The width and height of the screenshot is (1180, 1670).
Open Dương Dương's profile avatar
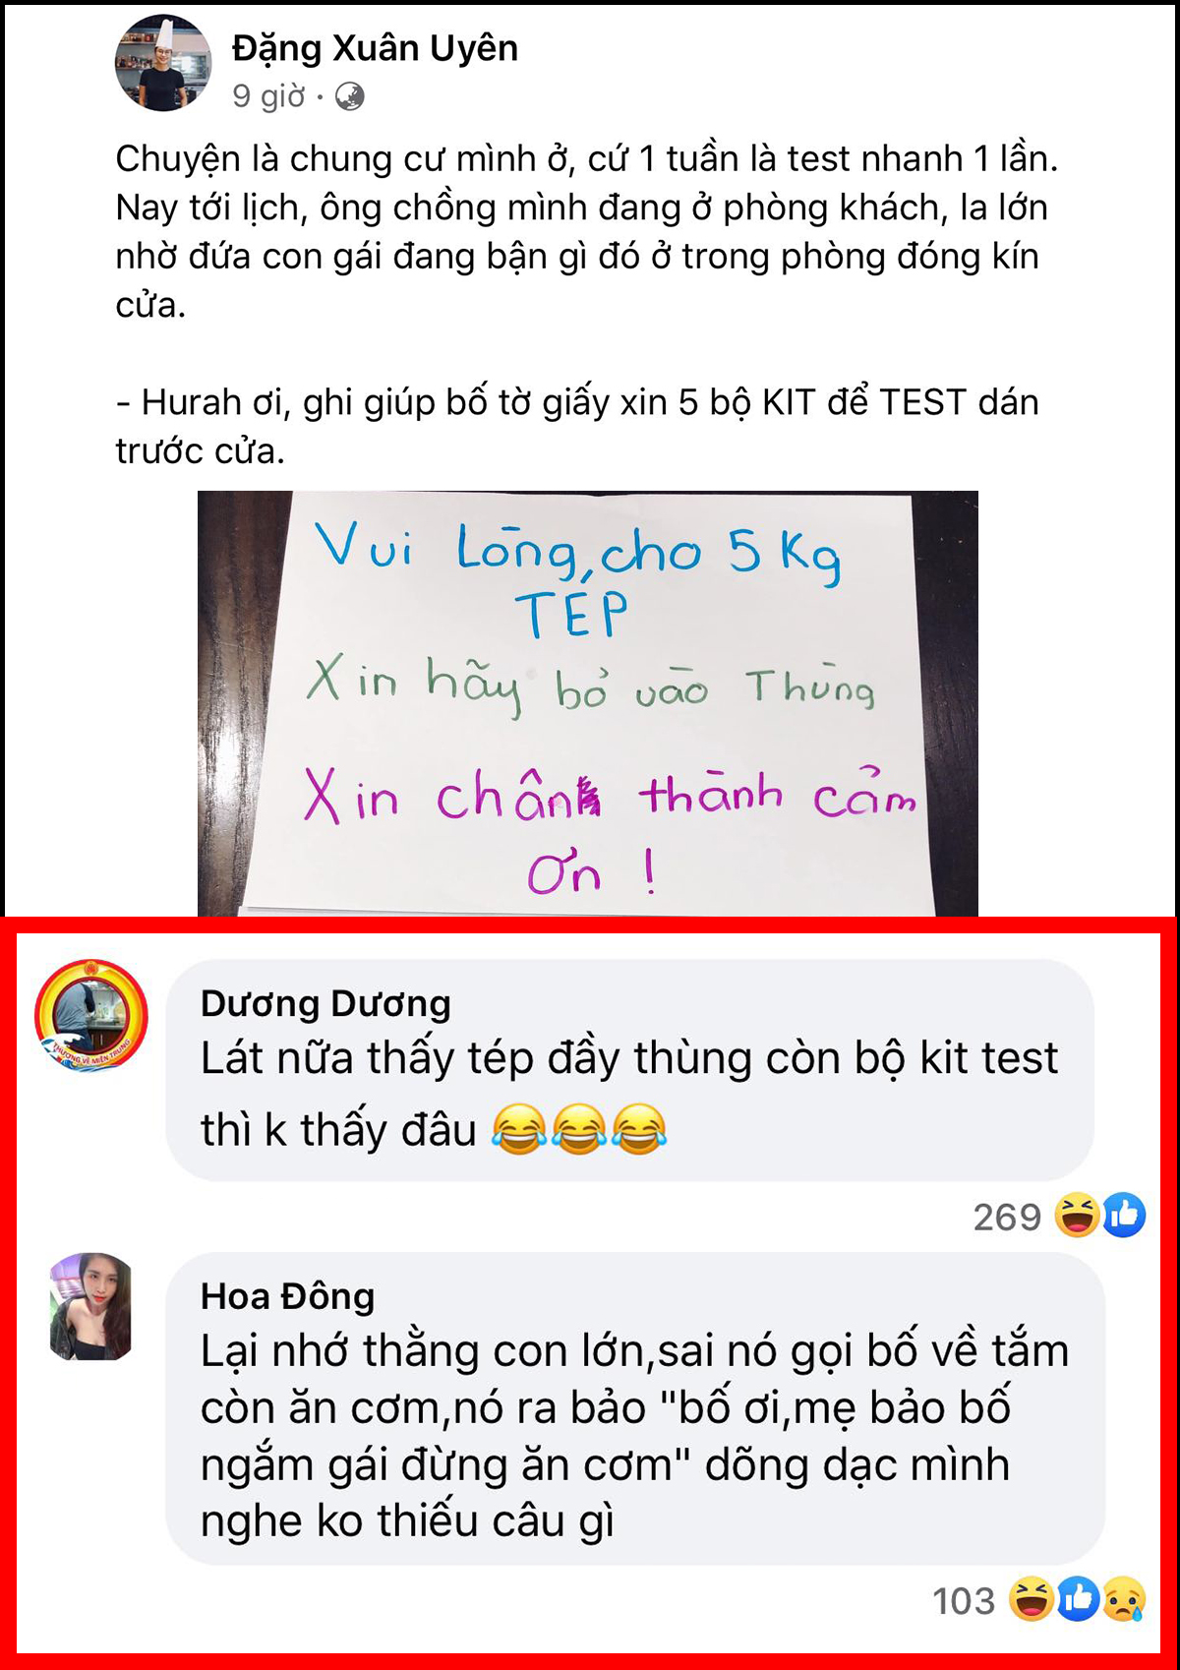coord(91,1015)
